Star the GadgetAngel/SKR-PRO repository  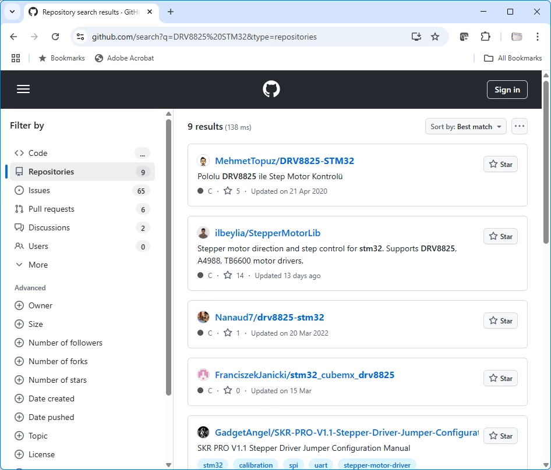coord(500,436)
